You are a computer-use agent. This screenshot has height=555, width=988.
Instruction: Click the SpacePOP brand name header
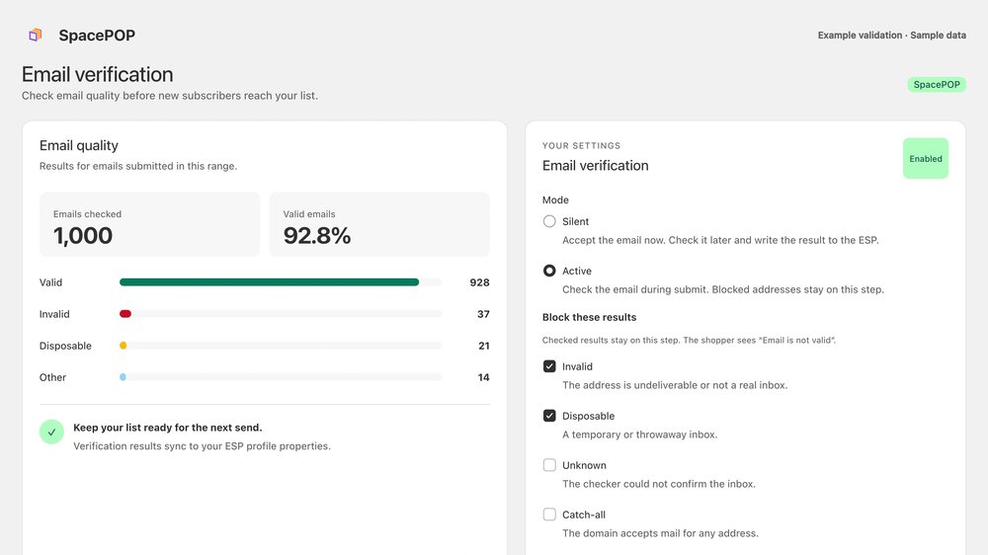[x=97, y=36]
